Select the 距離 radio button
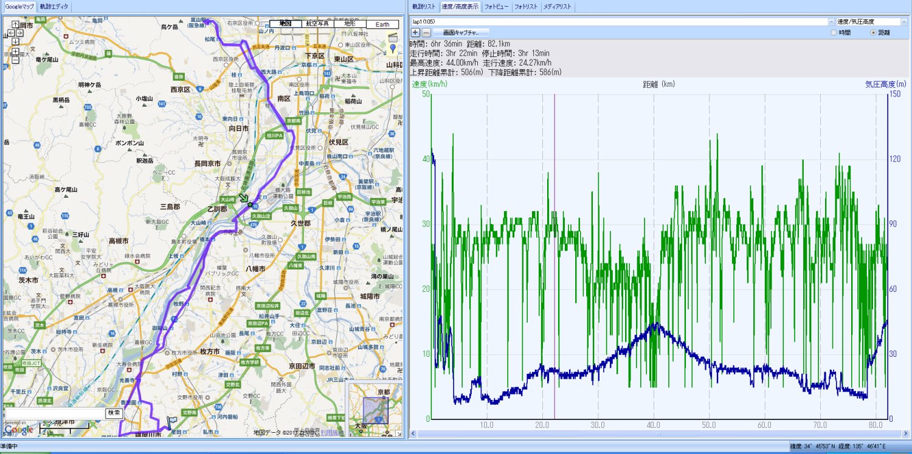Viewport: 912px width, 454px height. coord(874,32)
